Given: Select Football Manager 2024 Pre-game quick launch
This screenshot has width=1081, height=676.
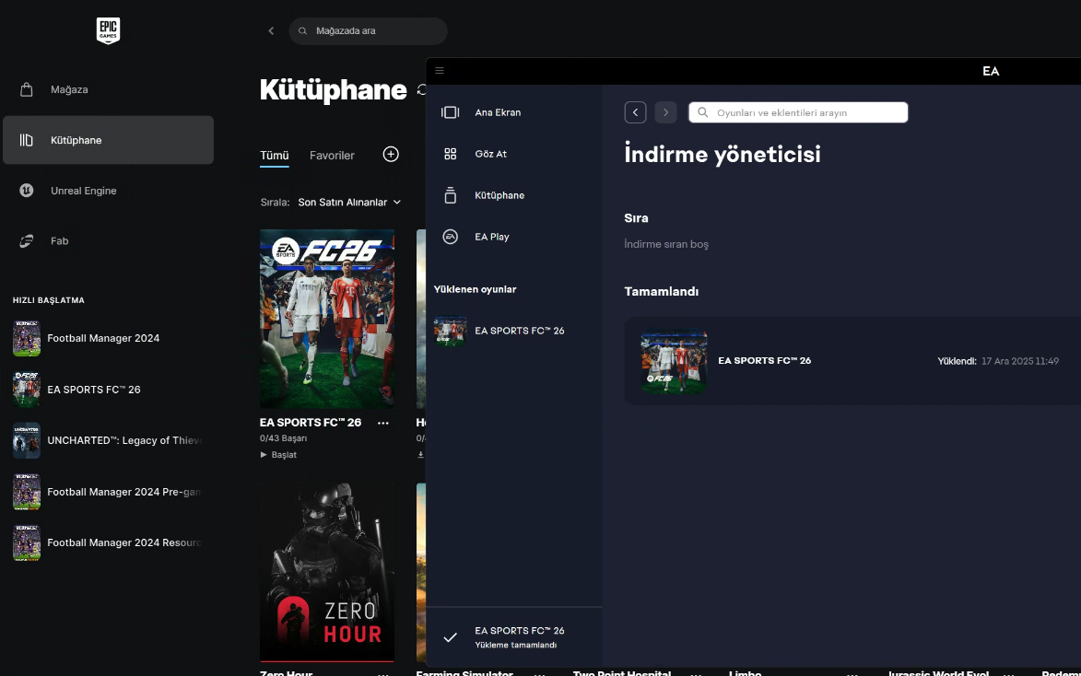Looking at the screenshot, I should 108,492.
